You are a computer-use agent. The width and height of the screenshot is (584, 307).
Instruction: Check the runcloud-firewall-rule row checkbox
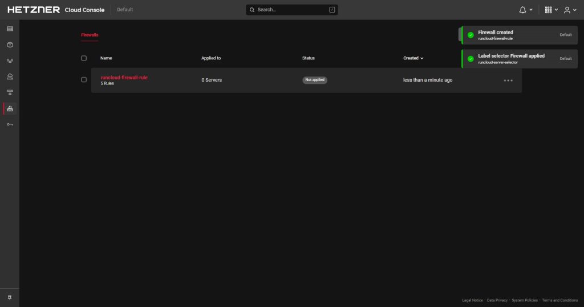tap(84, 80)
